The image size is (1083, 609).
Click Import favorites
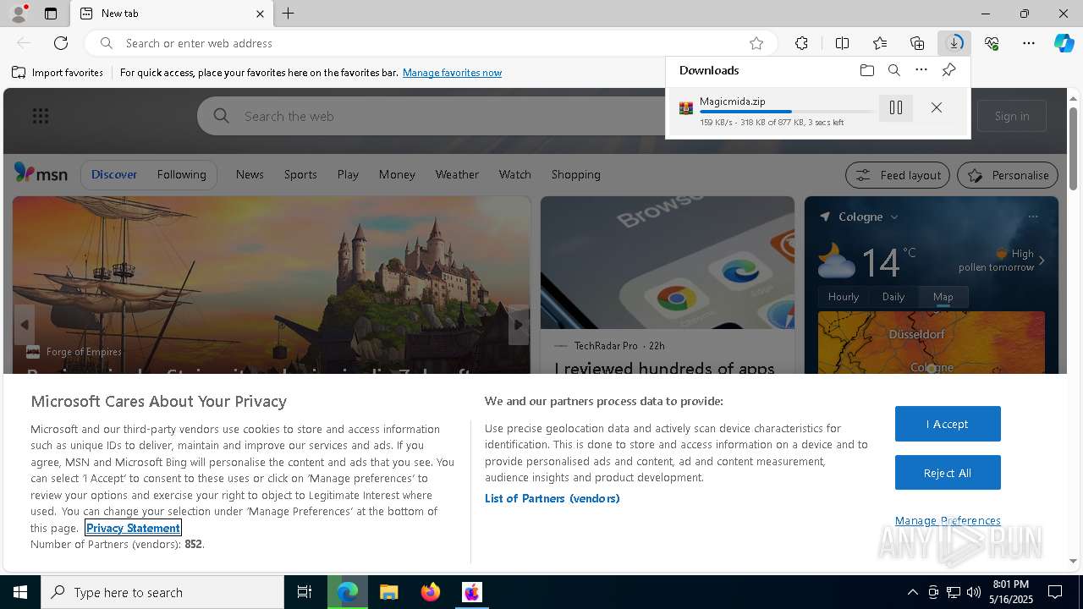(x=58, y=73)
